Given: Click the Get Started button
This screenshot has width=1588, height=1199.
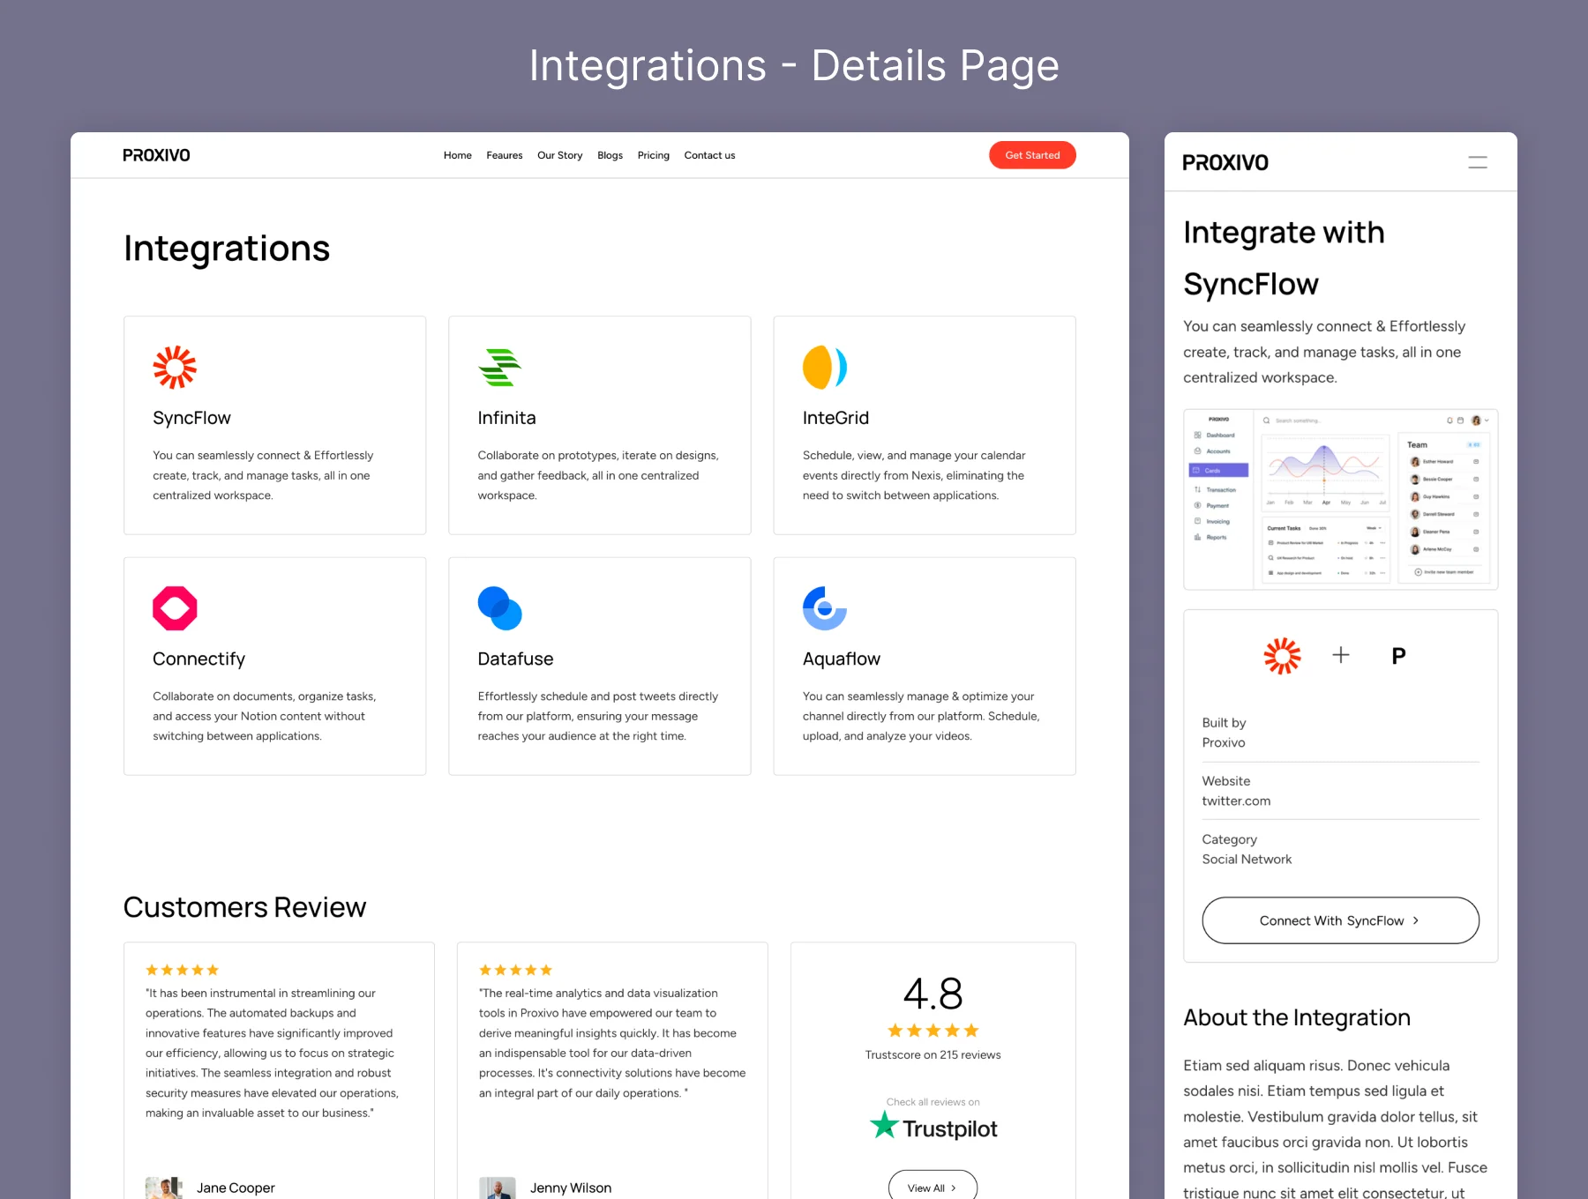Looking at the screenshot, I should [1032, 155].
